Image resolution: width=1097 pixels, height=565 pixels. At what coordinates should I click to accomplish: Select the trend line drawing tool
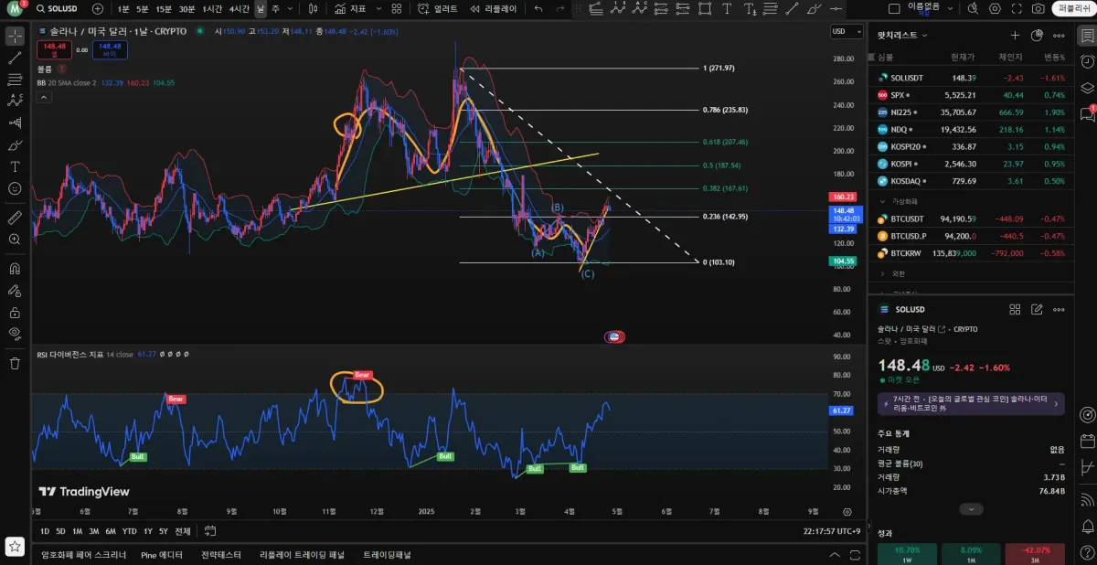[15, 57]
